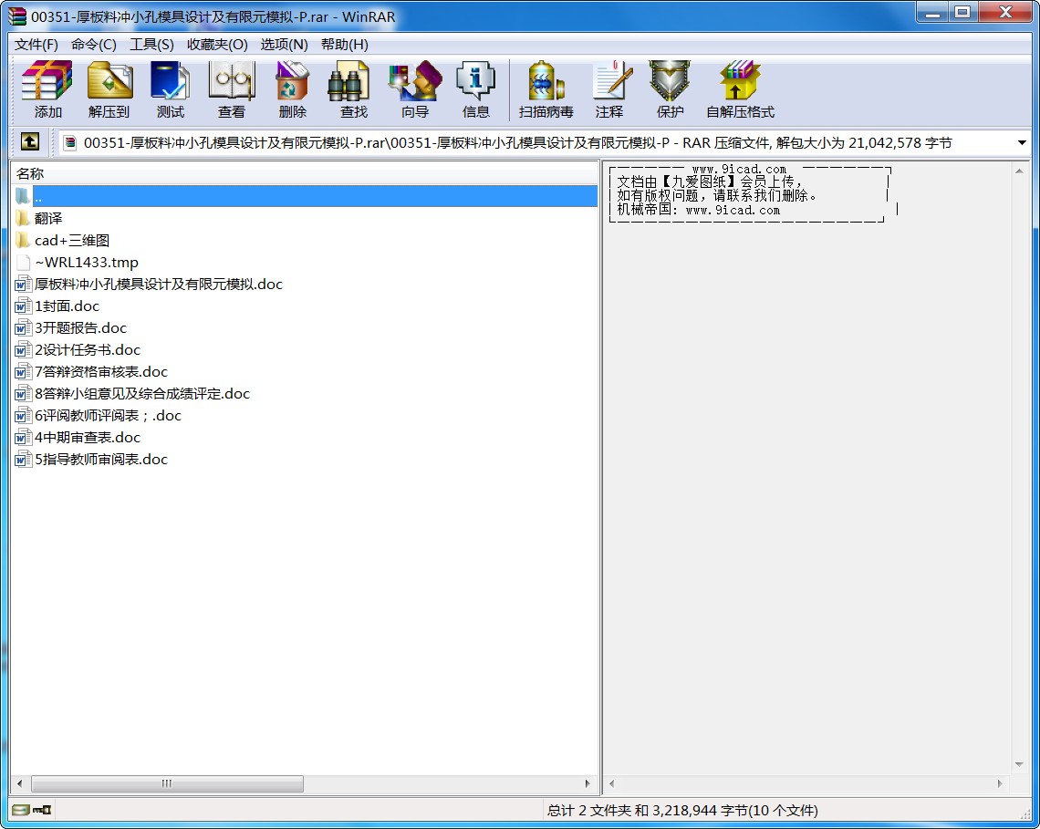The height and width of the screenshot is (829, 1040).
Task: Open the 查看 (View) toolbar icon
Action: 231,89
